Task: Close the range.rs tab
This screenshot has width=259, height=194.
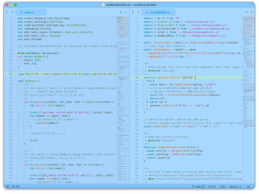Action: click(21, 12)
